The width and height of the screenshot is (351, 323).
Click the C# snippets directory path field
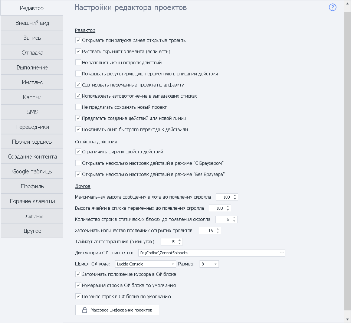[x=208, y=253]
